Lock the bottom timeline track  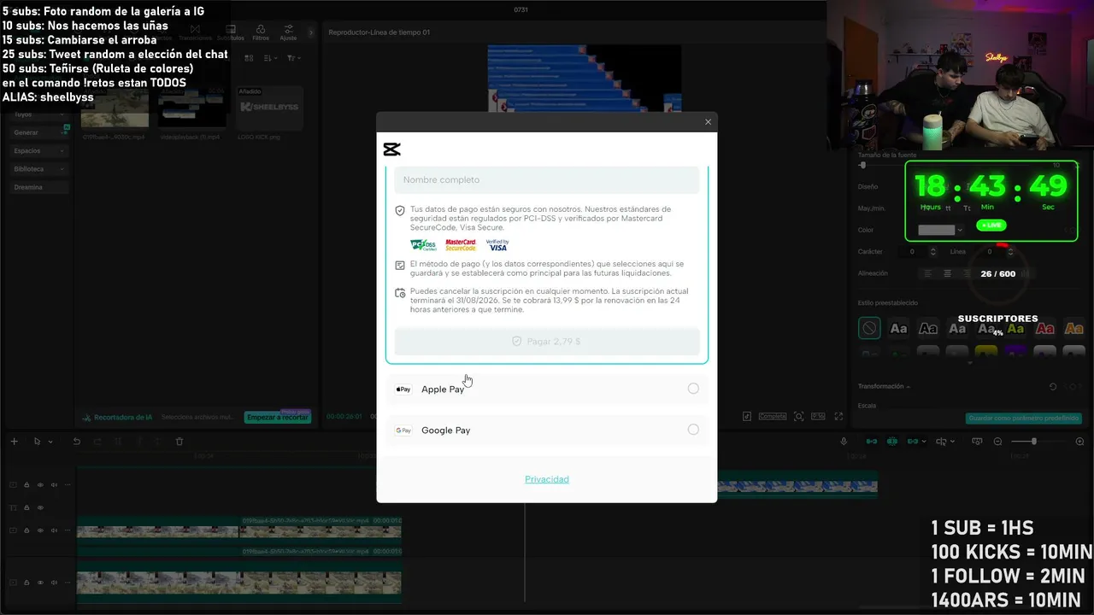(26, 583)
